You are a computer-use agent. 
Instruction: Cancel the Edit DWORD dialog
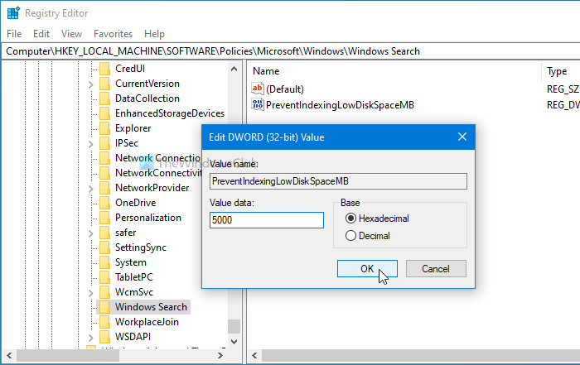(435, 269)
